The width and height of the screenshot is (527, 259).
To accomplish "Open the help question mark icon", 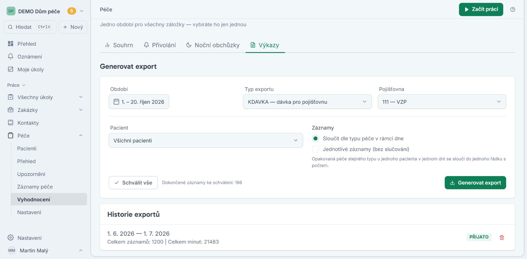I will (513, 9).
